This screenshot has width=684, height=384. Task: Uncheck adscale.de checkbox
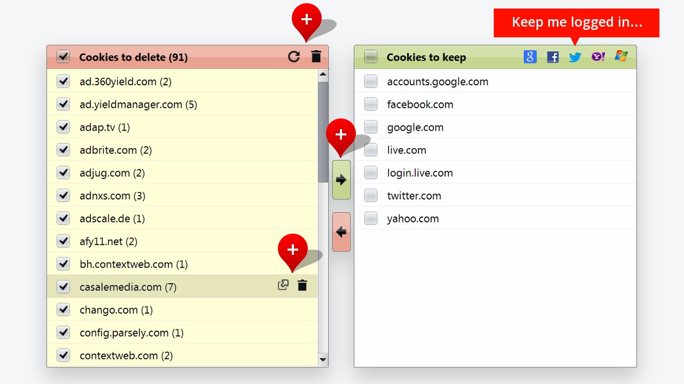coord(64,219)
